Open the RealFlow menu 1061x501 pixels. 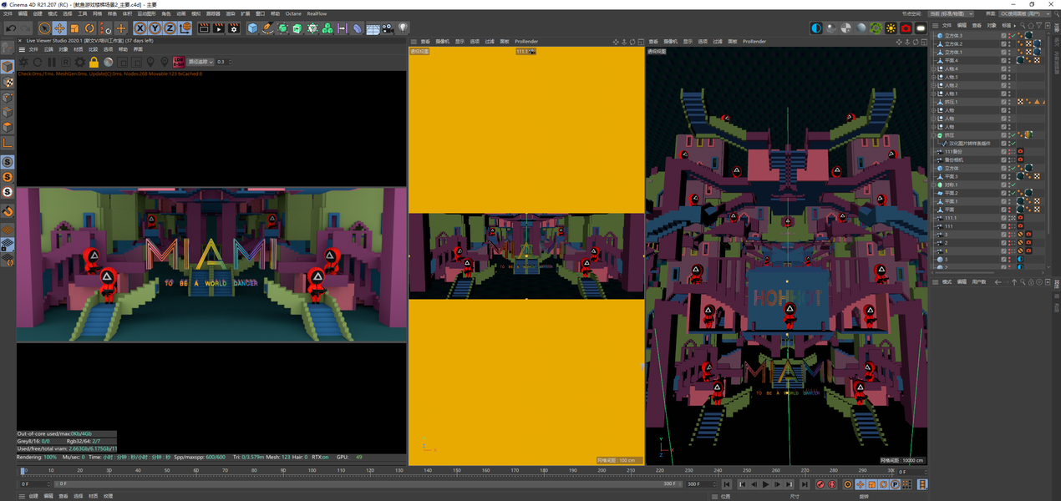click(317, 13)
